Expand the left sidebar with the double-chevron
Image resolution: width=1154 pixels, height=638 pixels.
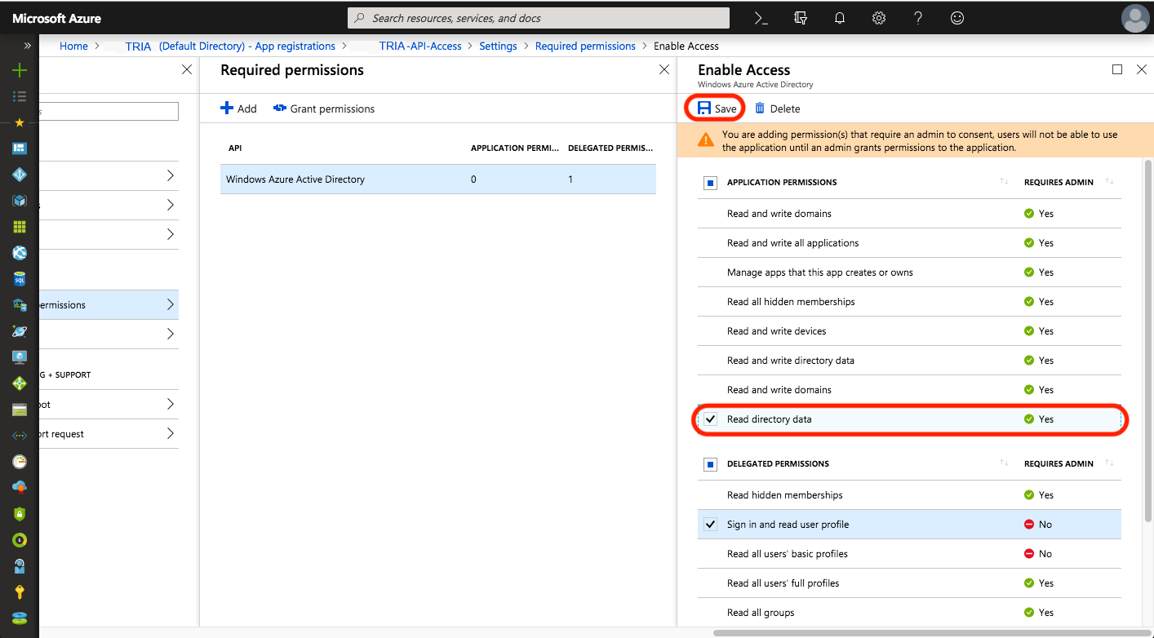point(28,46)
